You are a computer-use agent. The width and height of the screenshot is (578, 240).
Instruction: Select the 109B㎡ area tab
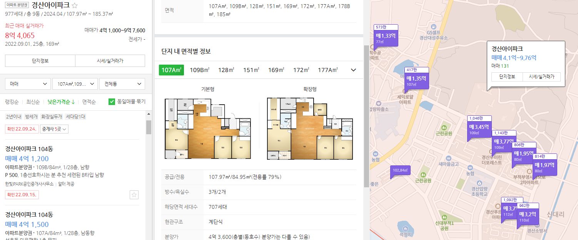click(x=199, y=70)
